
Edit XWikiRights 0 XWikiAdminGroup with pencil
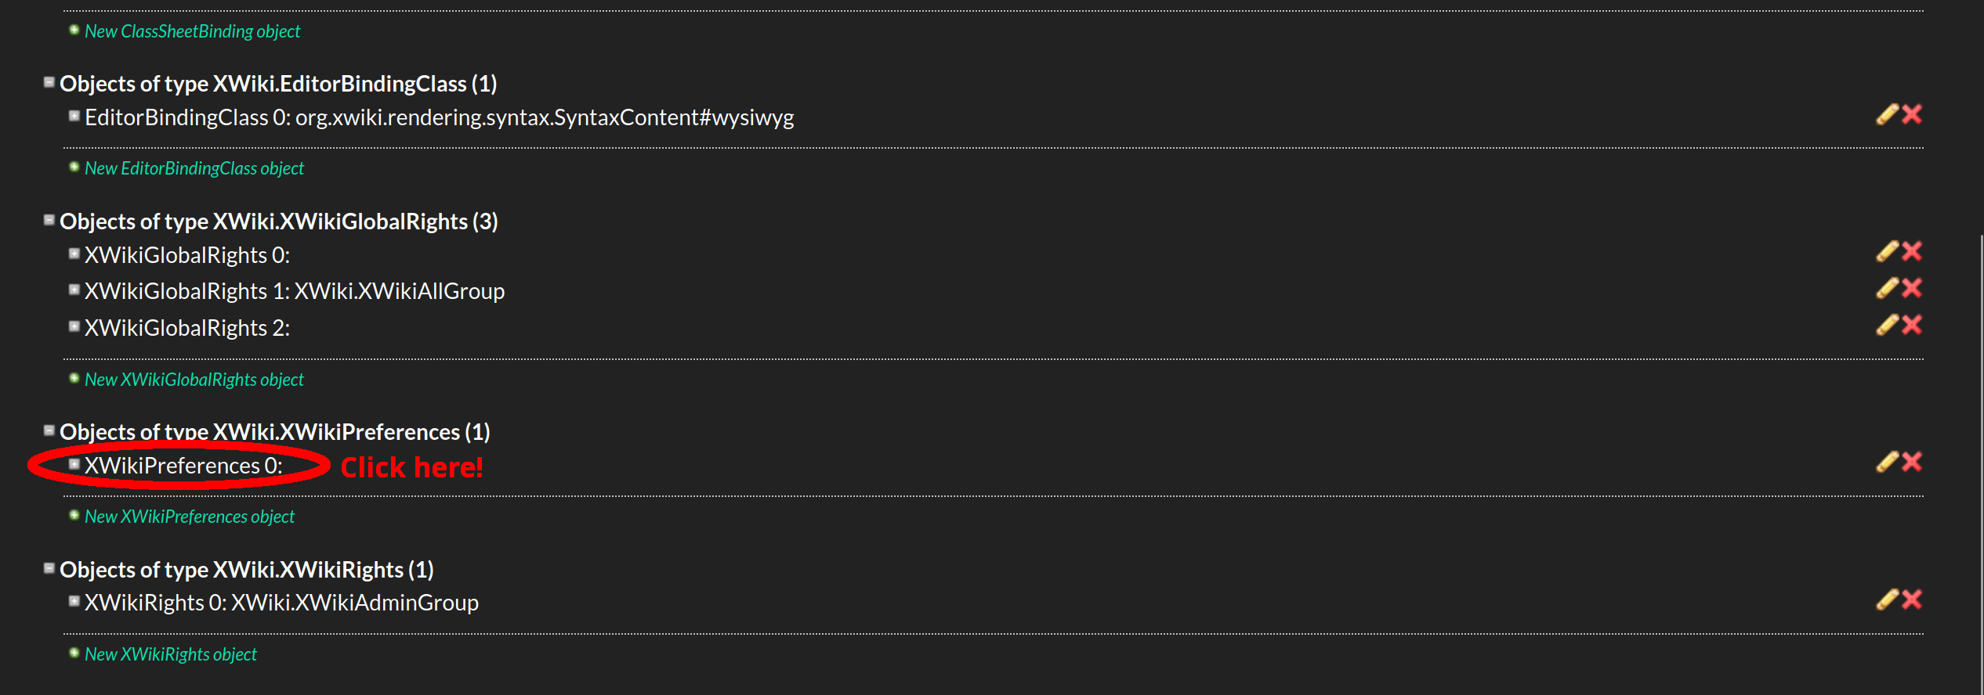(x=1887, y=600)
